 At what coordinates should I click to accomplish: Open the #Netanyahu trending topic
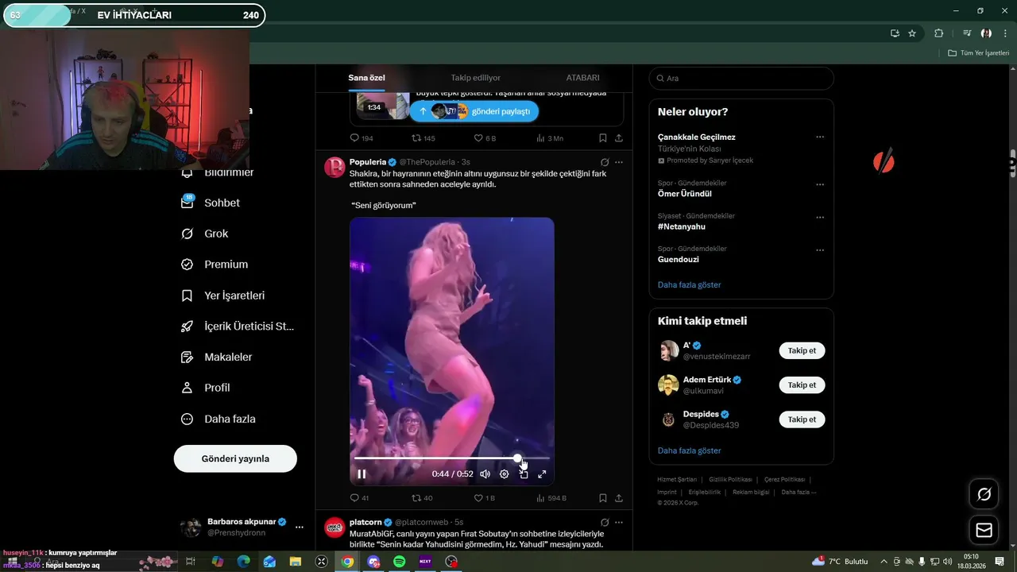point(682,226)
